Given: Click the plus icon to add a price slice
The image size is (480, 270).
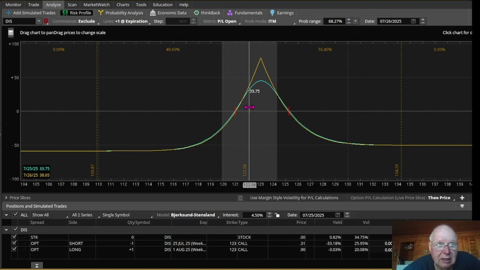Looking at the screenshot, I should (462, 198).
